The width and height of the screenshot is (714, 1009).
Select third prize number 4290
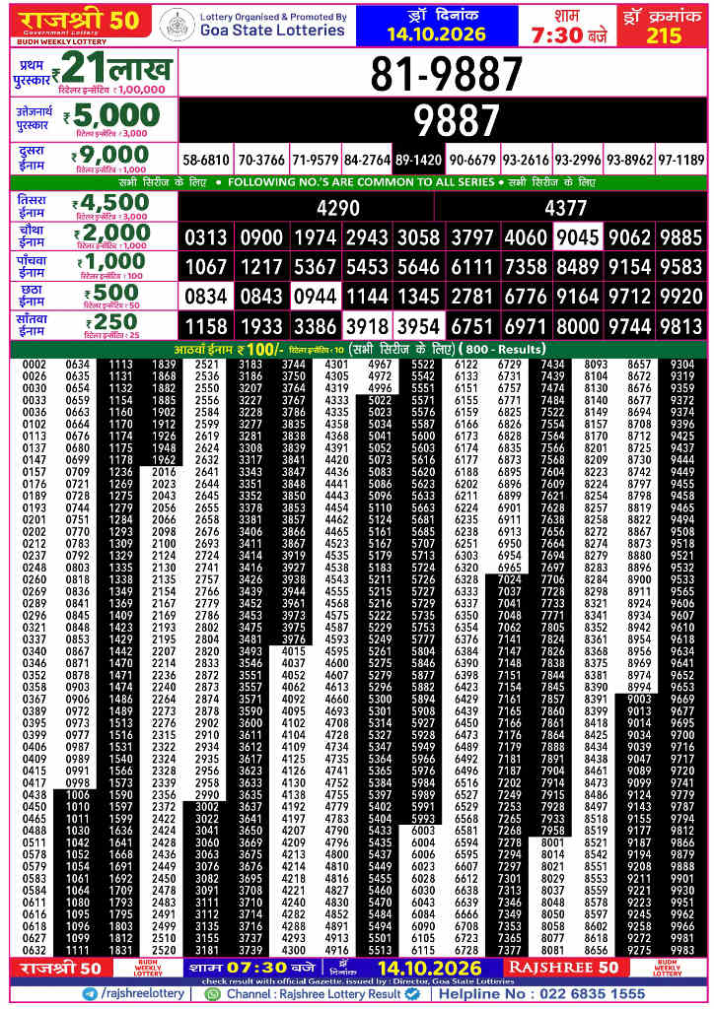click(338, 209)
